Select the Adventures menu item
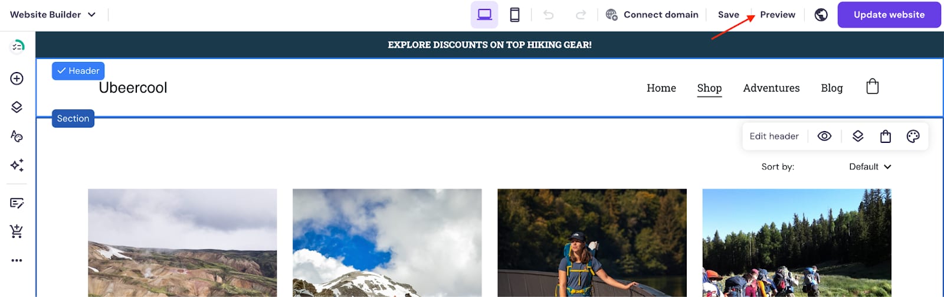The height and width of the screenshot is (297, 944). (x=771, y=88)
